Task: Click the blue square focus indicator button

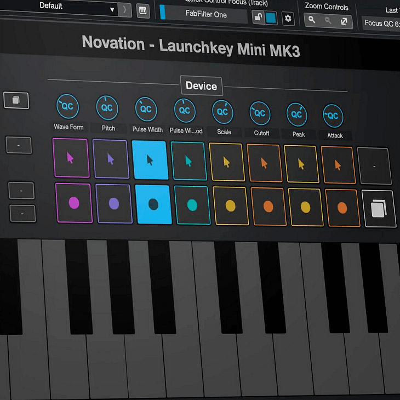Action: pyautogui.click(x=271, y=18)
